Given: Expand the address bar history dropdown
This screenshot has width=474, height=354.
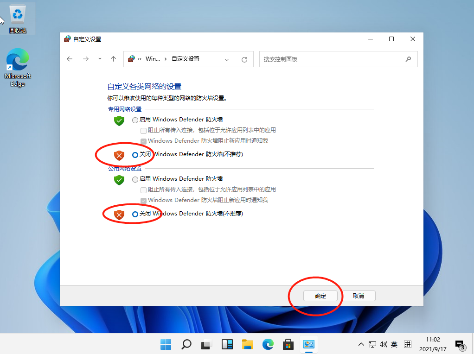Looking at the screenshot, I should tap(227, 59).
